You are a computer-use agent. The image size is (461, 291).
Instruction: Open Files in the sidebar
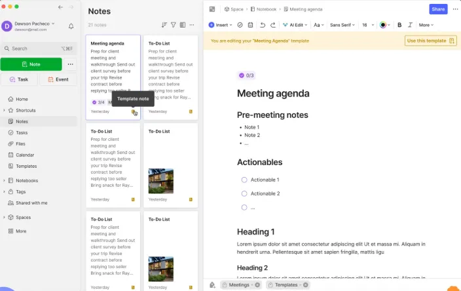coord(20,144)
